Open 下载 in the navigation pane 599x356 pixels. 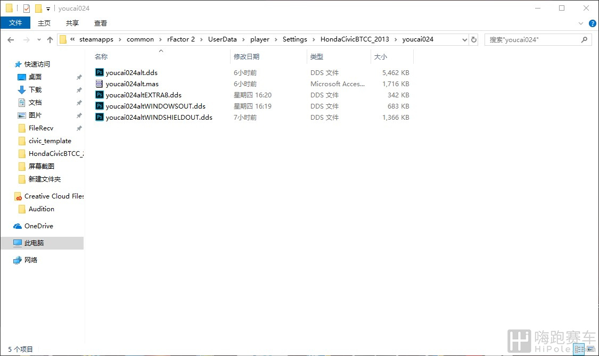tap(35, 90)
